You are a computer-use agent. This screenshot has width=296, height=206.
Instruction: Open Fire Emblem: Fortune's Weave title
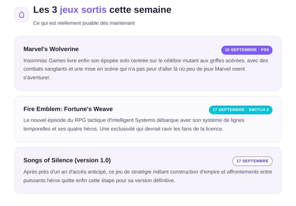click(68, 109)
